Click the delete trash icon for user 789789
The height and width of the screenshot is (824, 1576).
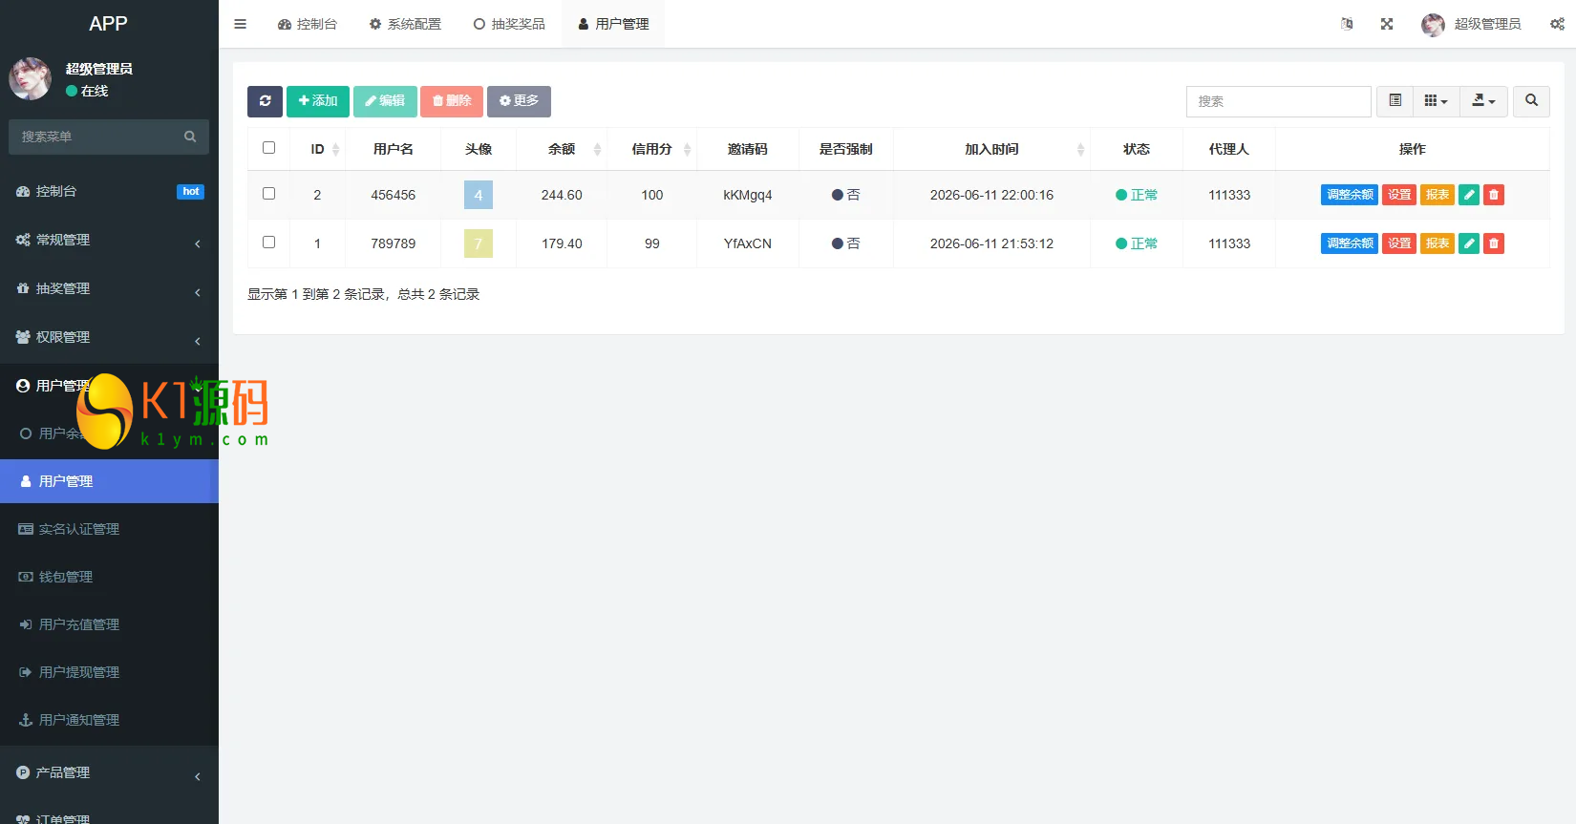click(1494, 243)
